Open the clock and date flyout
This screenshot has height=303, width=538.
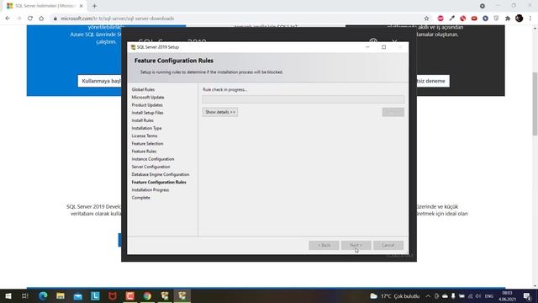coord(507,295)
